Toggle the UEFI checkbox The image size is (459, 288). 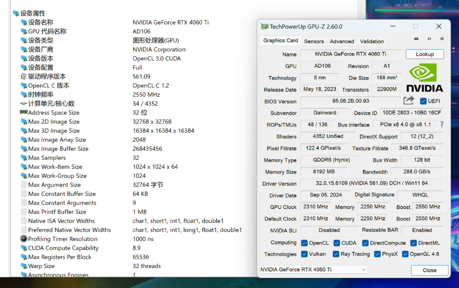(x=423, y=101)
